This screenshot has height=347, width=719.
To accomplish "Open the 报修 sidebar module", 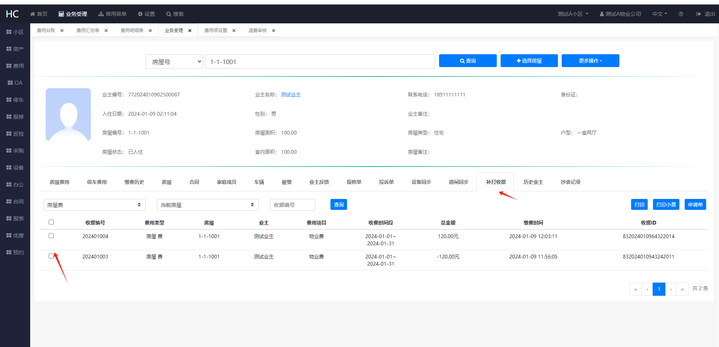I will pyautogui.click(x=15, y=117).
